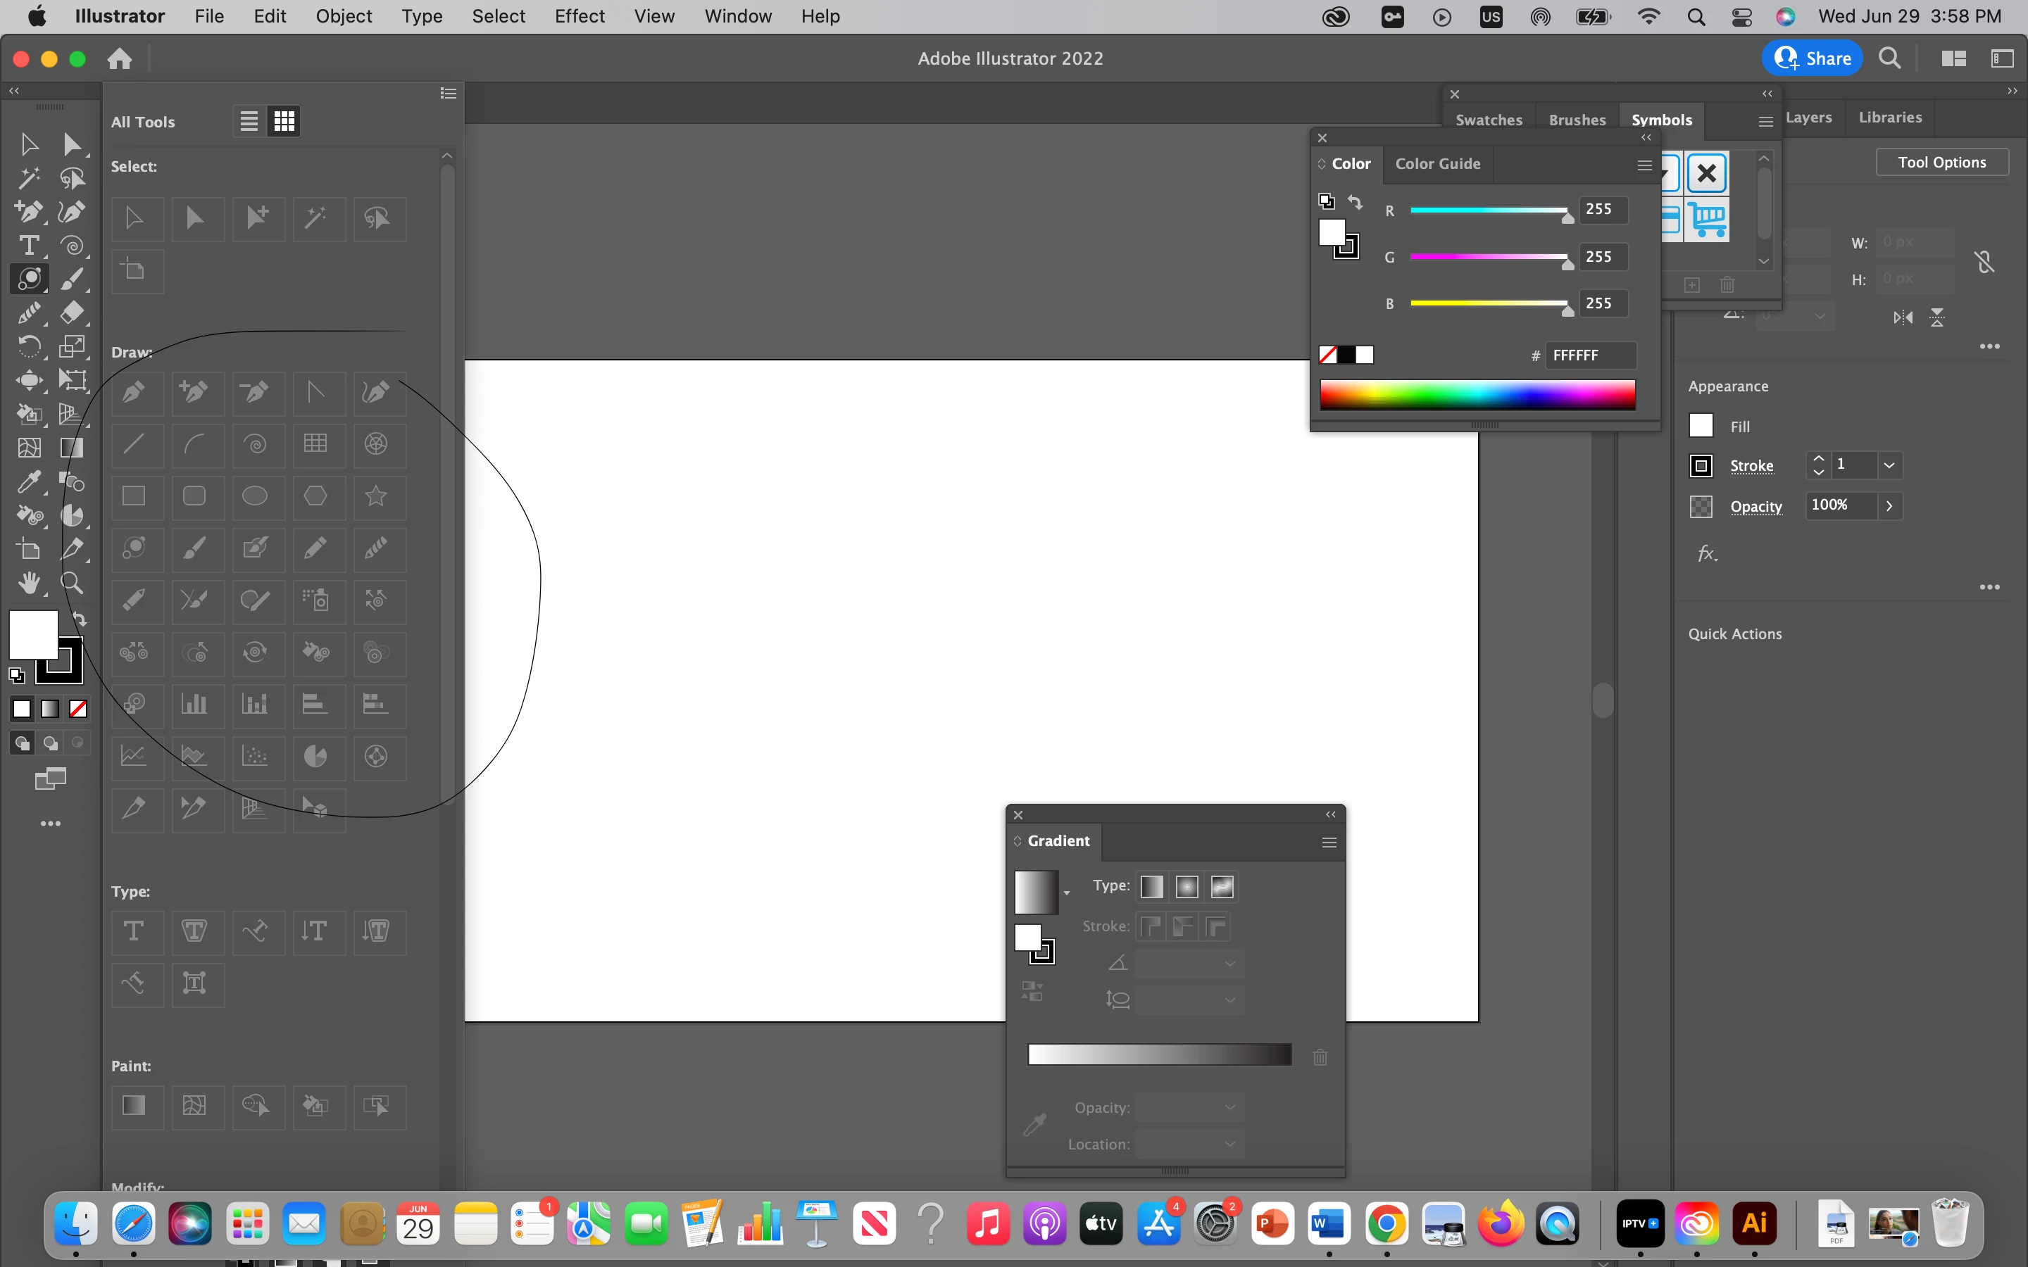The width and height of the screenshot is (2028, 1267).
Task: Click the Tool Options button
Action: point(1941,163)
